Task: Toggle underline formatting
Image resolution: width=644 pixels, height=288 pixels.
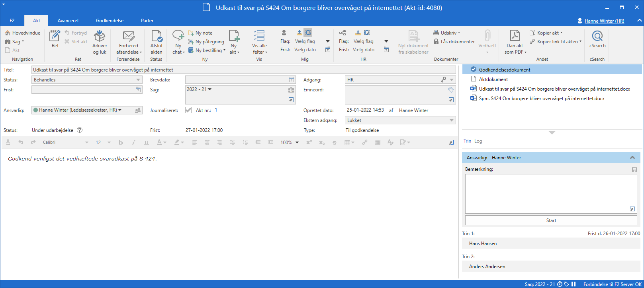Action: tap(147, 142)
